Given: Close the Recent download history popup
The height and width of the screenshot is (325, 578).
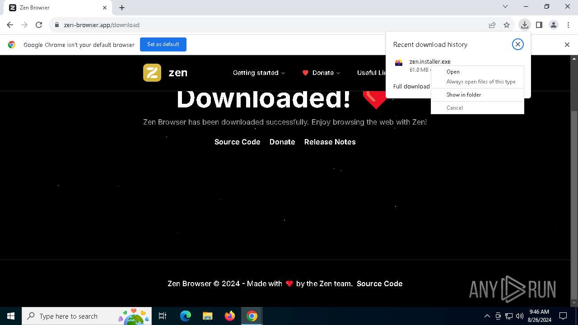Looking at the screenshot, I should pyautogui.click(x=517, y=44).
